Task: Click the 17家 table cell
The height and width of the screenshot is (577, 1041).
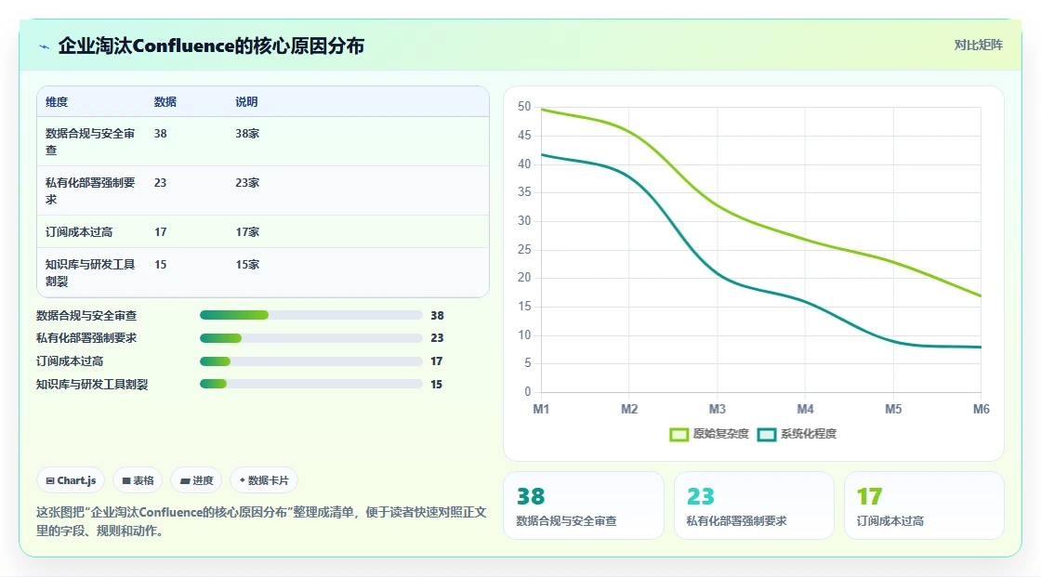Action: pyautogui.click(x=247, y=231)
